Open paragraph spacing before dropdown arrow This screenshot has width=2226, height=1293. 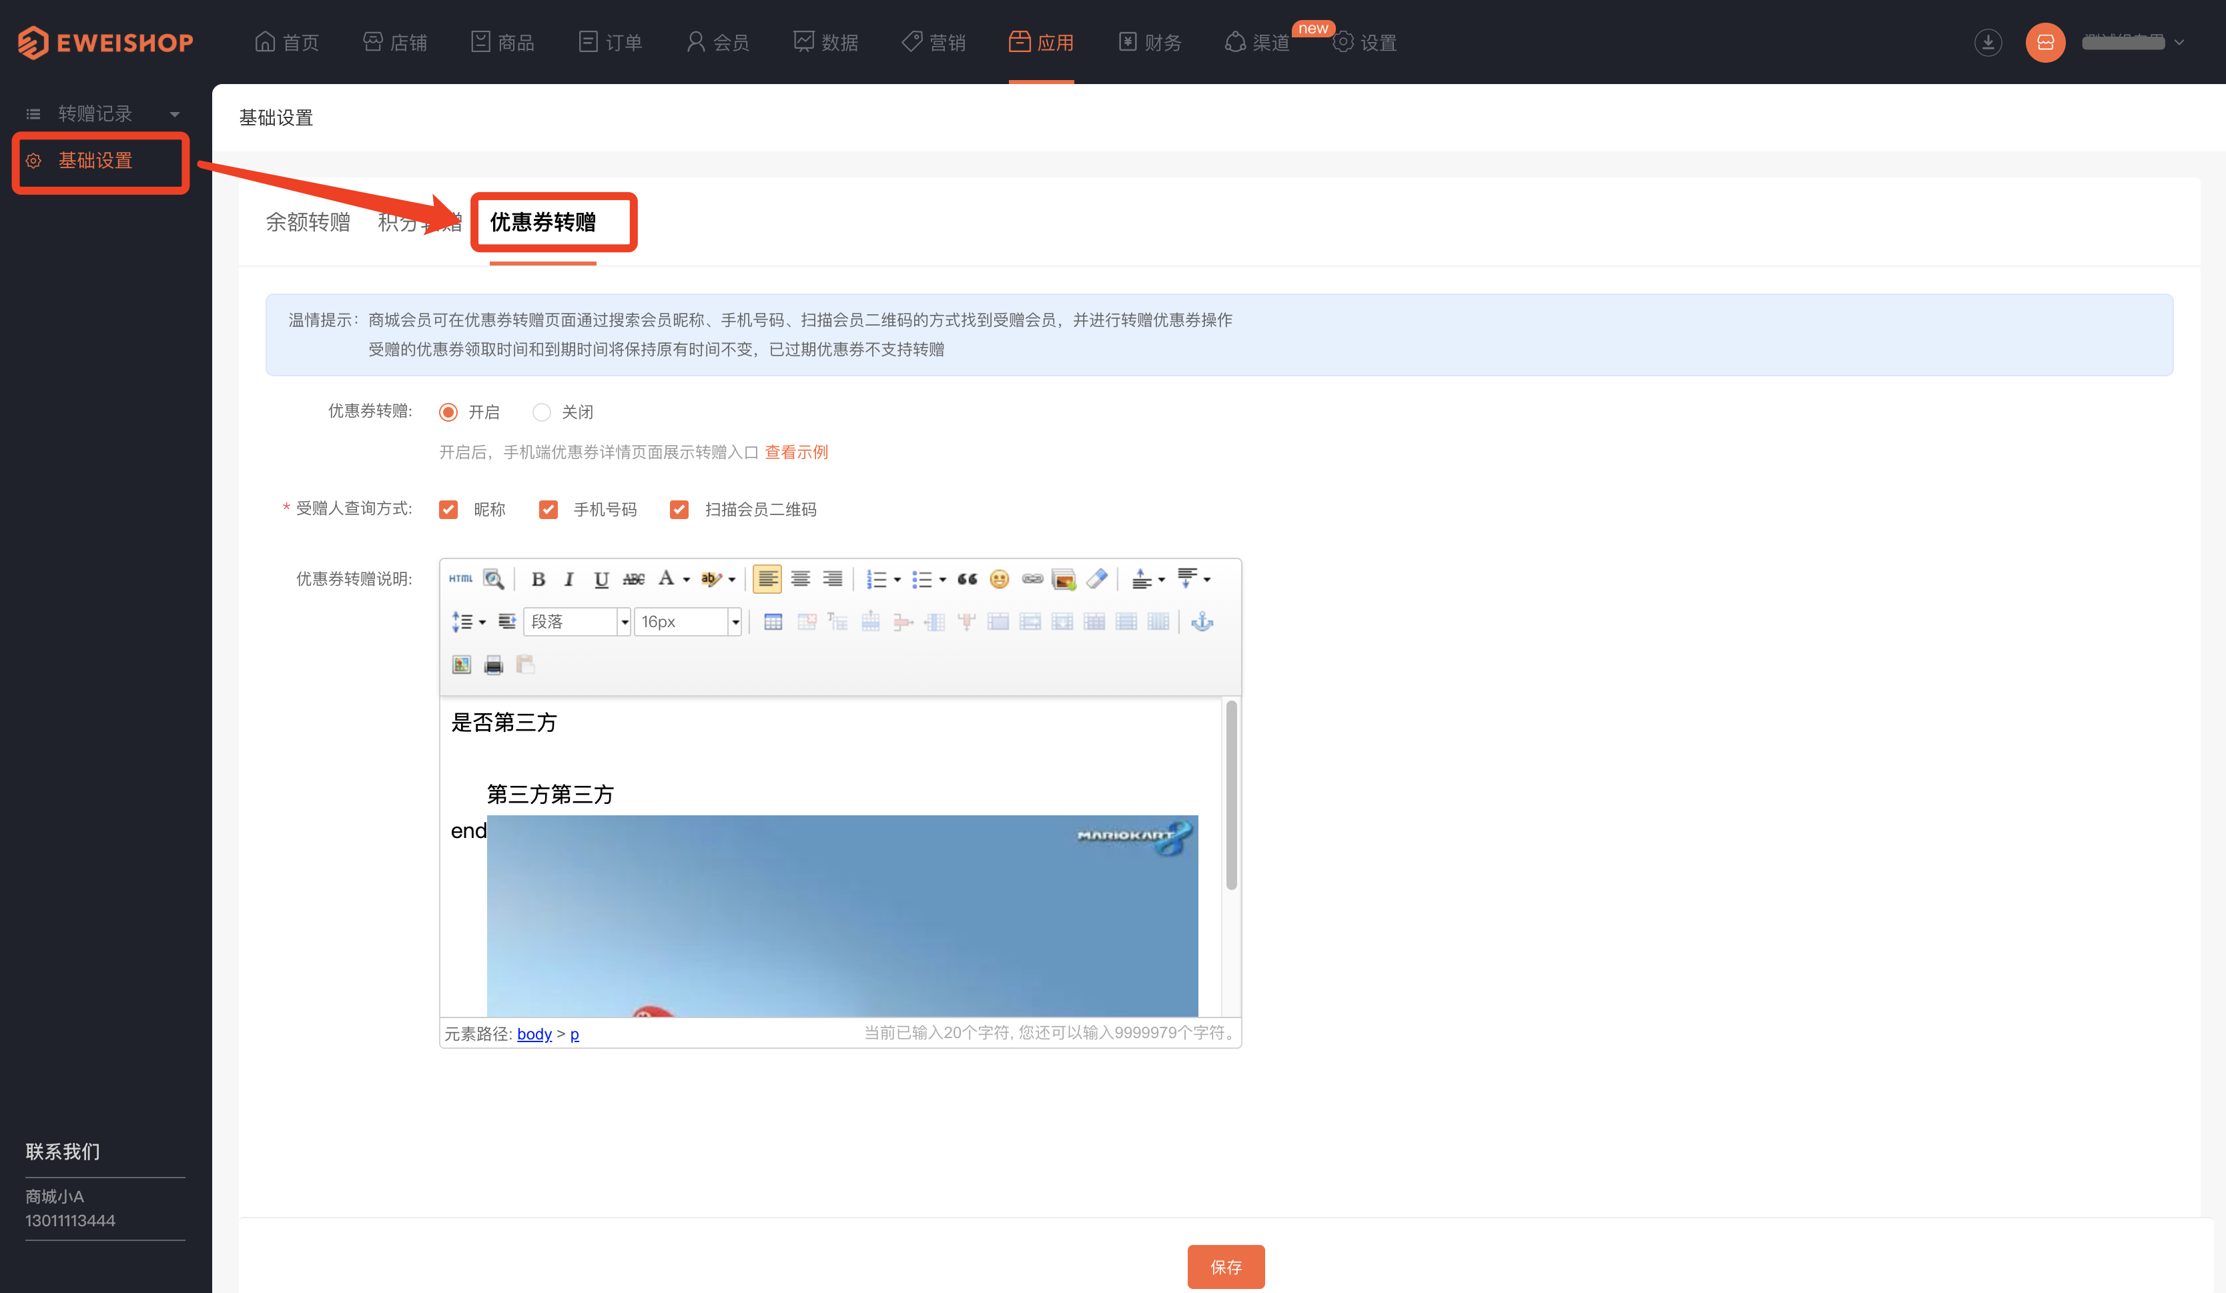pyautogui.click(x=1162, y=580)
